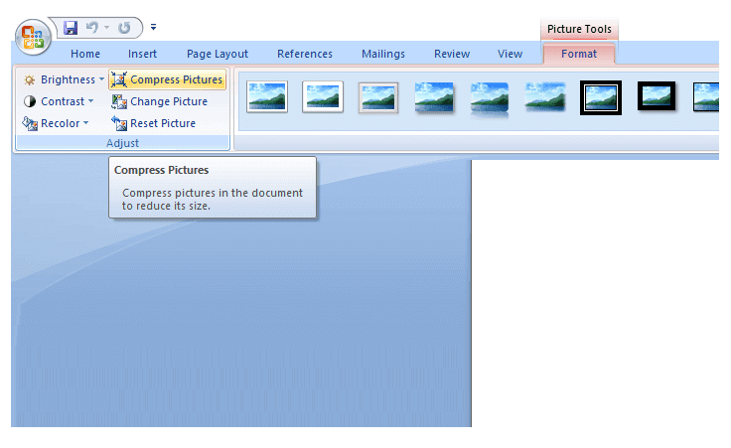
Task: Click the Contrast half-circle icon
Action: point(30,101)
